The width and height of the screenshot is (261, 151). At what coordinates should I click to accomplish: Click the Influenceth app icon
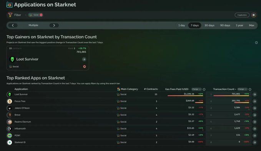tap(10, 129)
